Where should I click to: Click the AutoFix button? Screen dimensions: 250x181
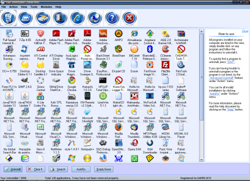81,169
